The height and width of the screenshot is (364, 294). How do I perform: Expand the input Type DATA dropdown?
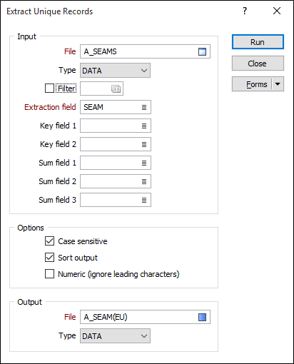pyautogui.click(x=115, y=71)
